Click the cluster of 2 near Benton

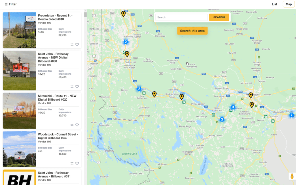point(139,89)
